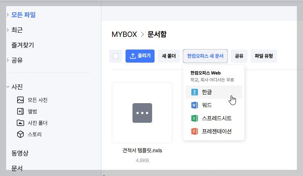Expand the 공유 sidebar chevron

click(8, 60)
